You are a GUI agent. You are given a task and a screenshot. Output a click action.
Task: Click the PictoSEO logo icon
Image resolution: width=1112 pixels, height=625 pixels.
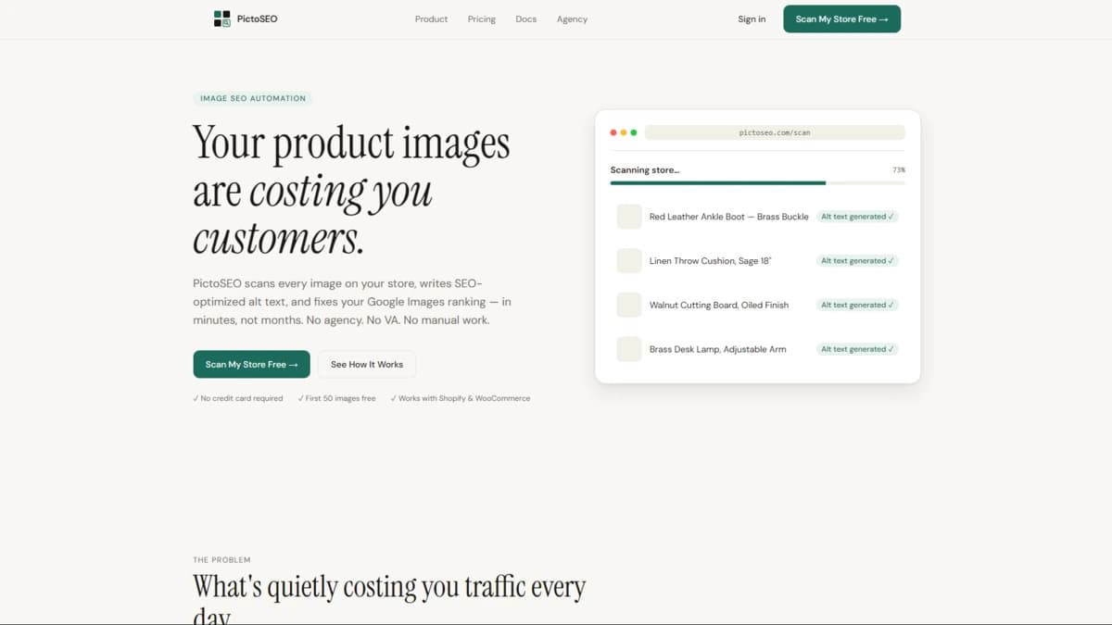coord(221,19)
